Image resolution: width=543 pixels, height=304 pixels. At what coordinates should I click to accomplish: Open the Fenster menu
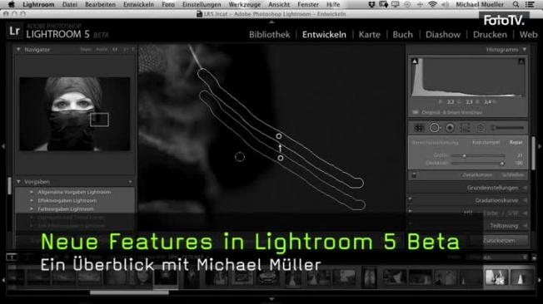(308, 4)
